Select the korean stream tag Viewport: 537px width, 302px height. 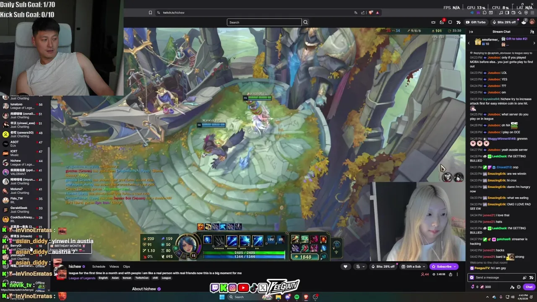[127, 278]
